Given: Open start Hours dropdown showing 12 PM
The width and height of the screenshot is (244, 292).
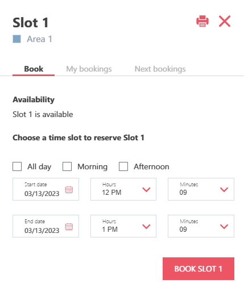Looking at the screenshot, I should click(123, 189).
